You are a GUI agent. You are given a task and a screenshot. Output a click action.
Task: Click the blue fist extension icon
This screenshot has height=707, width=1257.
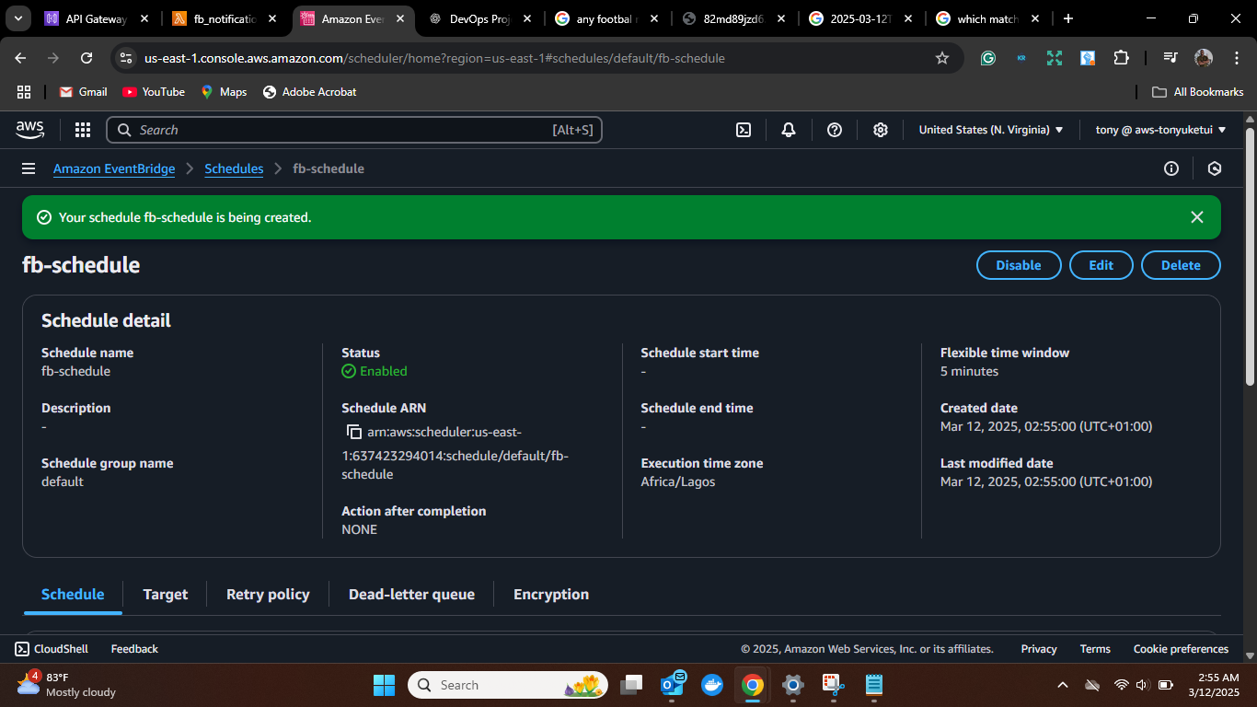tap(1088, 58)
